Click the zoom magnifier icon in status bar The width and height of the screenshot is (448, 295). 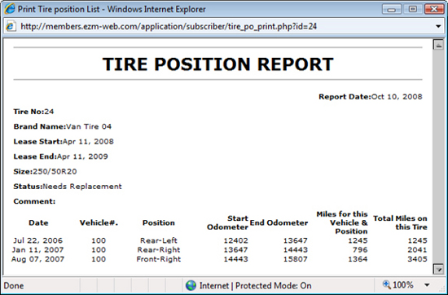pos(387,284)
